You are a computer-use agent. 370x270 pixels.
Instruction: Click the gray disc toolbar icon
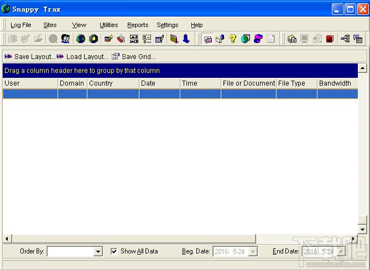53,39
